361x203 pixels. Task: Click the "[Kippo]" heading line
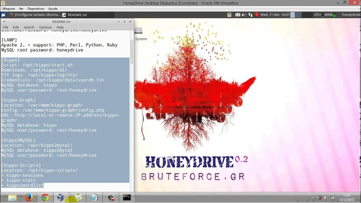click(10, 60)
